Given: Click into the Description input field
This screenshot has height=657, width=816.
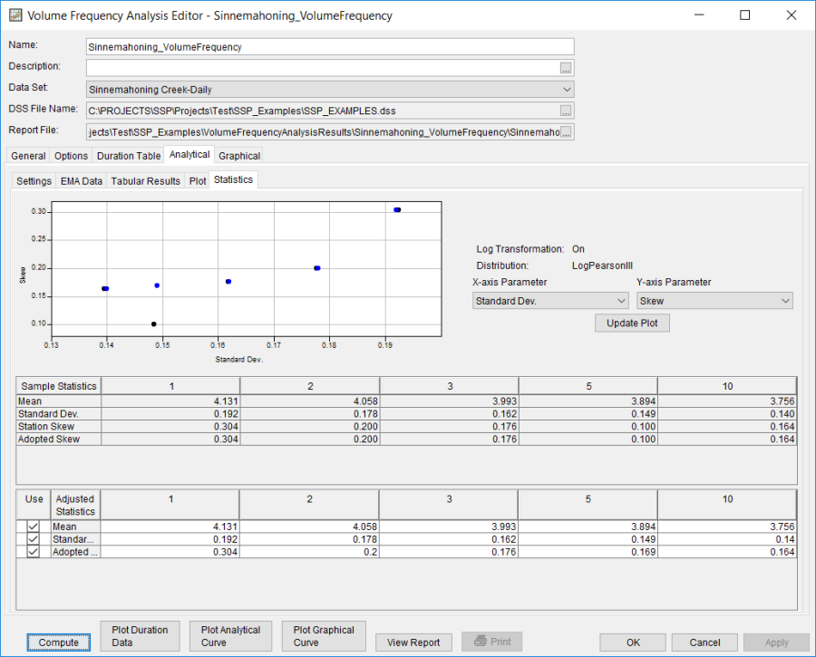Looking at the screenshot, I should pos(323,68).
